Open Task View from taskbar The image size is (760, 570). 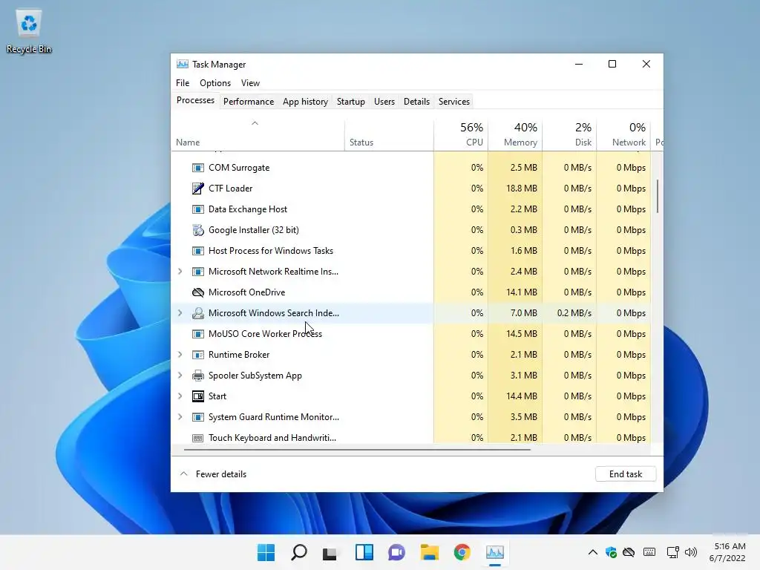click(x=330, y=553)
